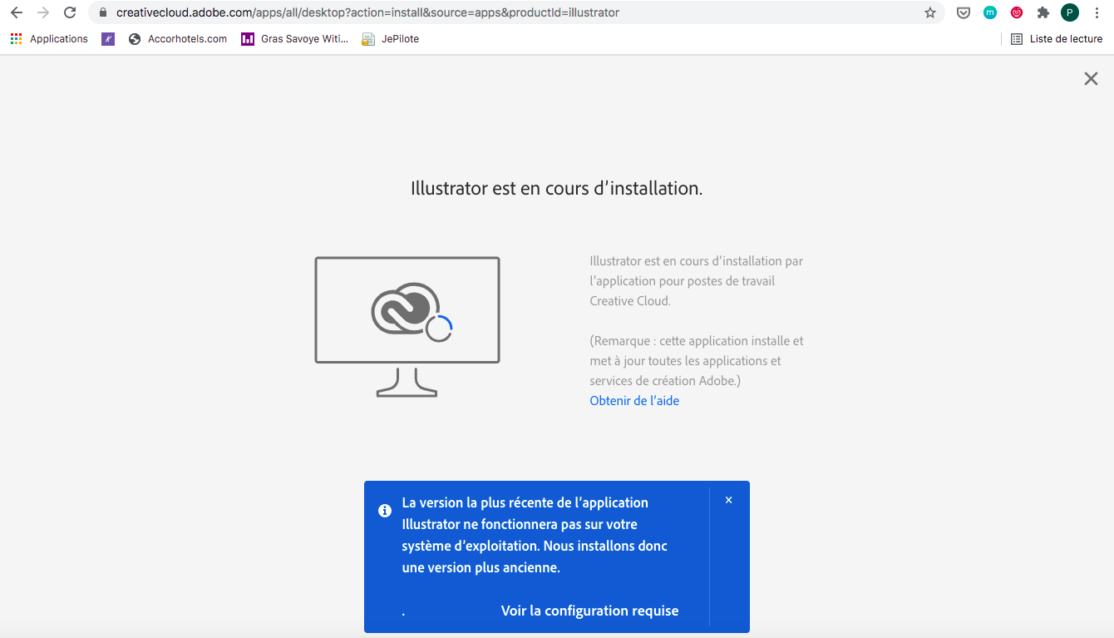Click the installation progress spinner
This screenshot has width=1114, height=638.
(x=438, y=326)
